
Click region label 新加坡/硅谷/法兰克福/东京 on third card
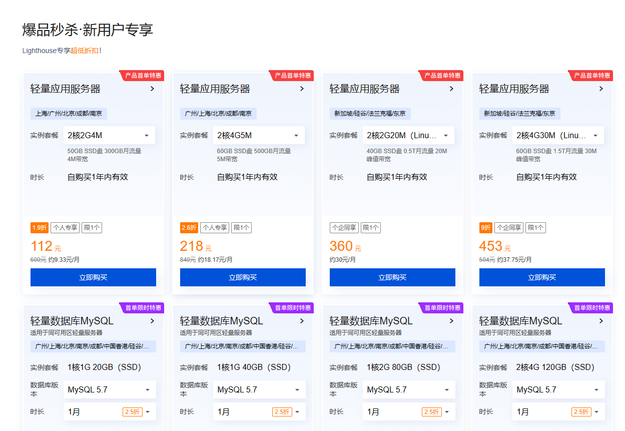click(x=369, y=114)
